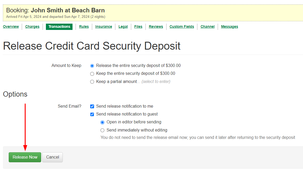This screenshot has height=173, width=303.
Task: Choose keep entire security deposit option
Action: point(92,74)
